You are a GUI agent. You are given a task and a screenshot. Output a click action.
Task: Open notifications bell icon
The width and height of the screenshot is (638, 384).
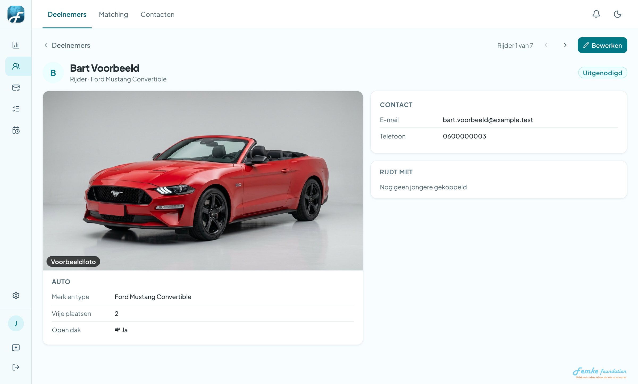click(596, 14)
